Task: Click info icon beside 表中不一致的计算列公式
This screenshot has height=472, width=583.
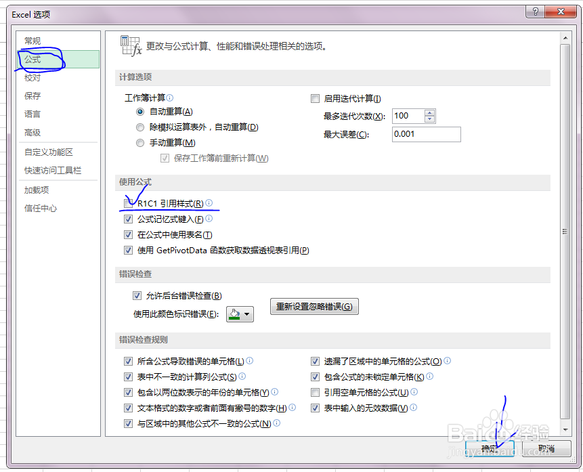Action: pos(242,376)
